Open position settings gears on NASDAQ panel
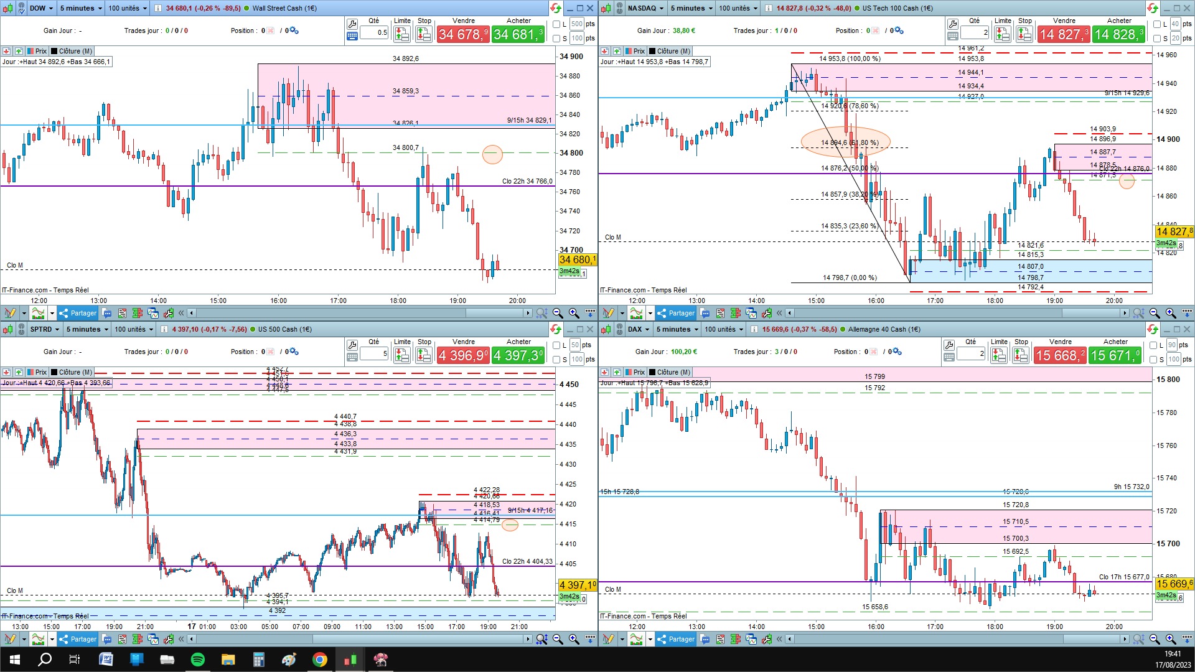Image resolution: width=1195 pixels, height=672 pixels. 898,30
